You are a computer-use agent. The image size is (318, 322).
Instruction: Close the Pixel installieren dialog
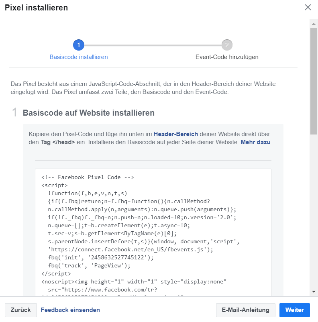(308, 7)
